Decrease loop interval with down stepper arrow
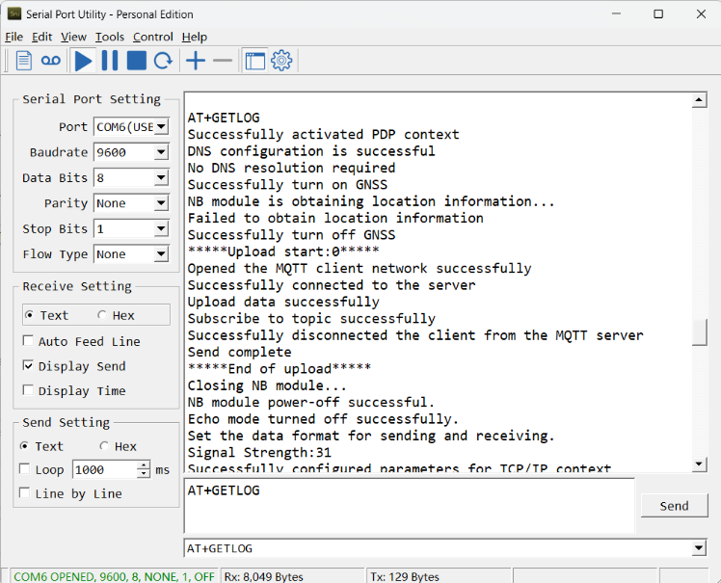Image resolution: width=721 pixels, height=583 pixels. click(x=144, y=474)
